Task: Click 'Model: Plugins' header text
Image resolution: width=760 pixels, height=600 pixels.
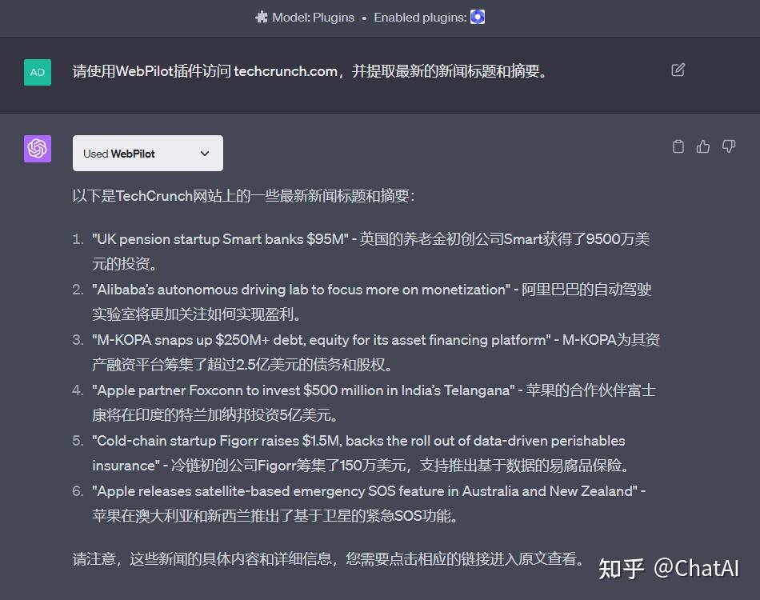Action: point(313,18)
